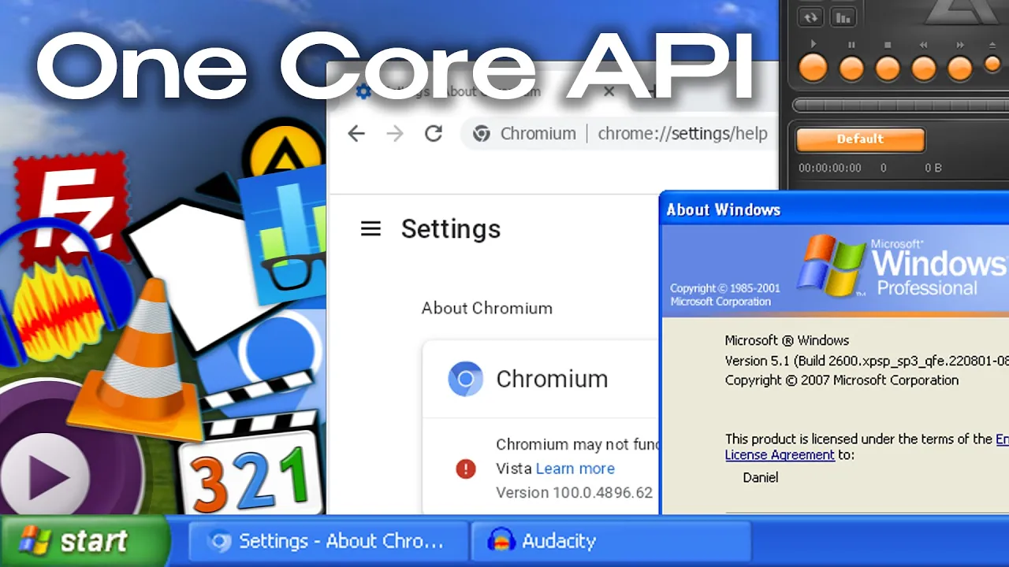Click the AIMP 0 B size readout
The height and width of the screenshot is (567, 1009).
(933, 168)
